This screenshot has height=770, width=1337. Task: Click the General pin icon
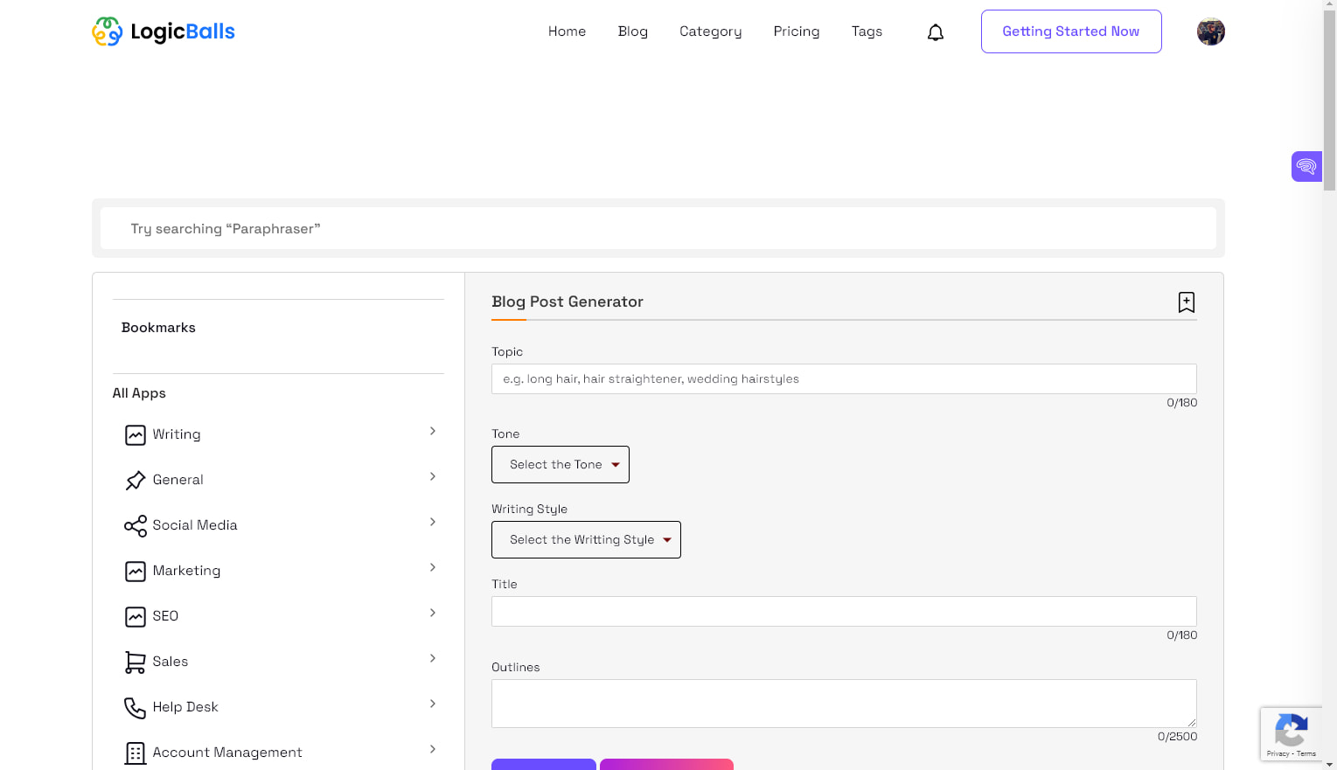pyautogui.click(x=135, y=479)
